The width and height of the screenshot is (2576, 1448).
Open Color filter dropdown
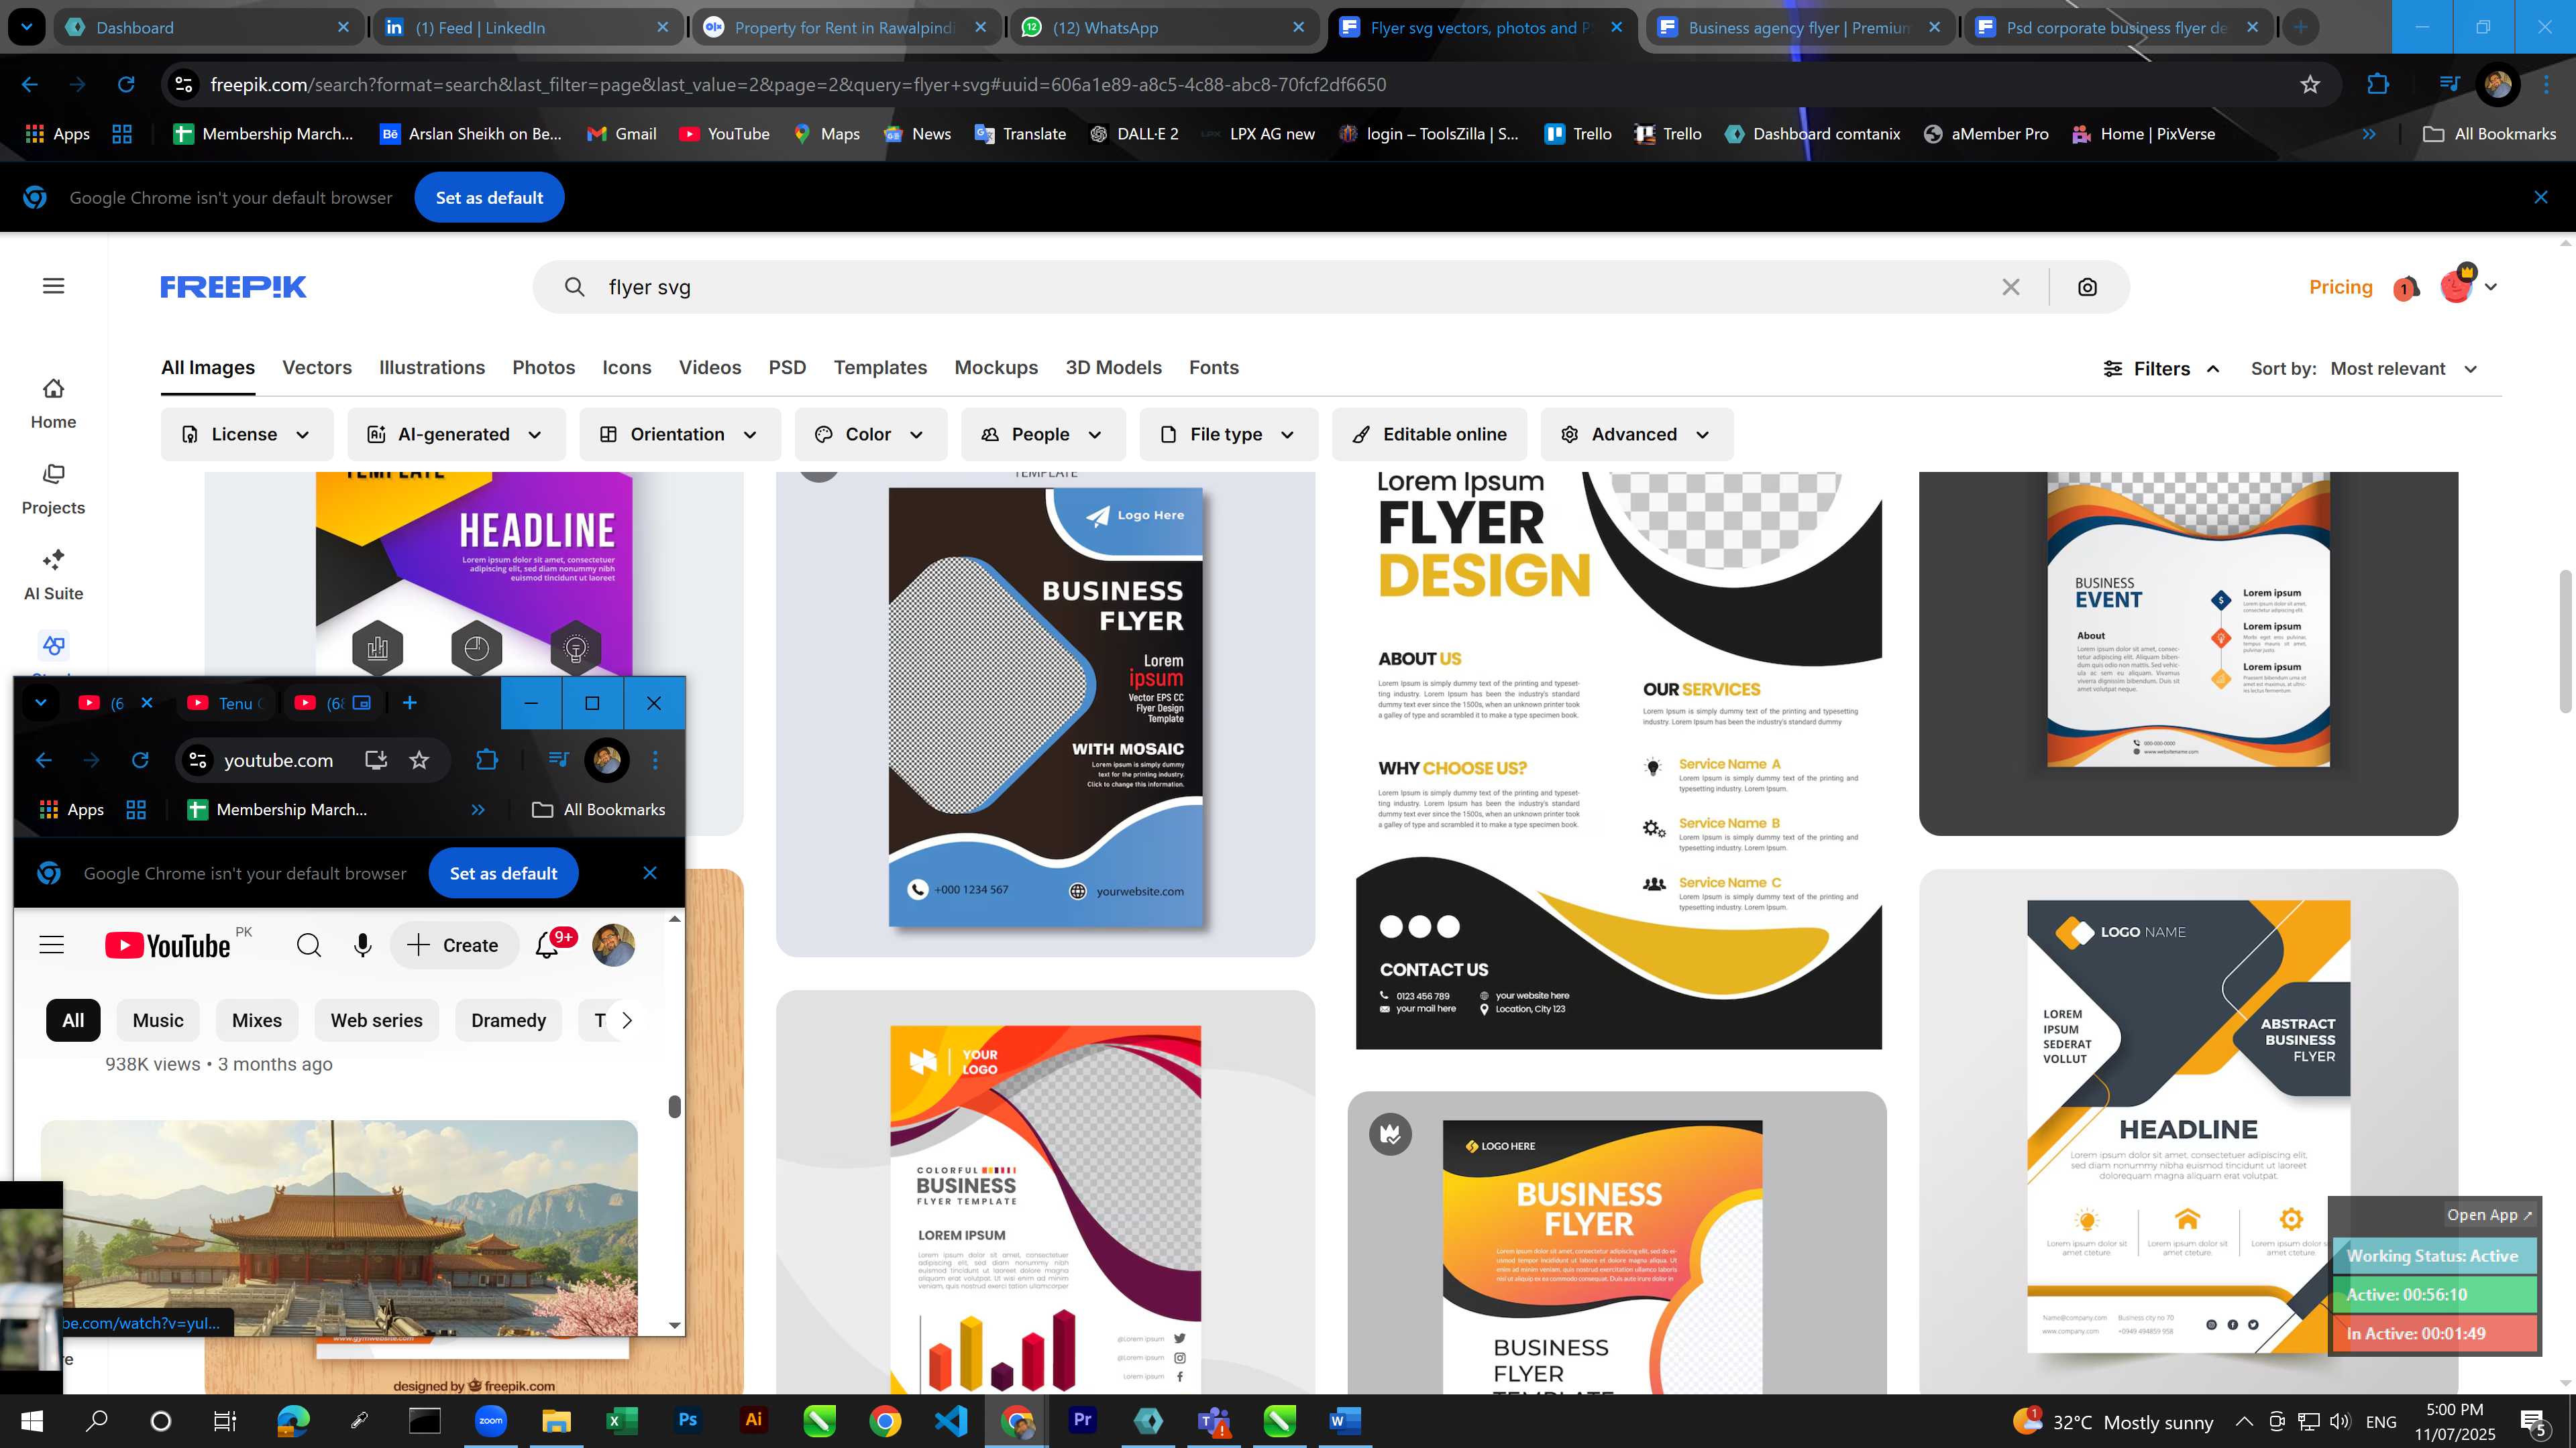pos(870,434)
